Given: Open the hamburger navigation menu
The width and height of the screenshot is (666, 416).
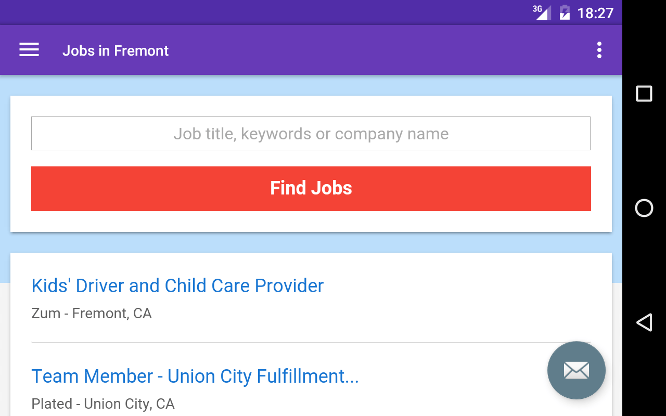Looking at the screenshot, I should tap(29, 50).
